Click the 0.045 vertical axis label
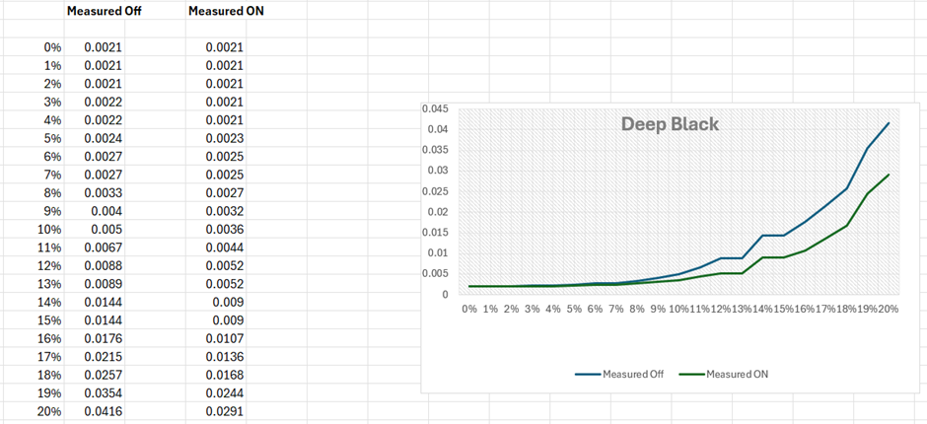 click(x=433, y=108)
